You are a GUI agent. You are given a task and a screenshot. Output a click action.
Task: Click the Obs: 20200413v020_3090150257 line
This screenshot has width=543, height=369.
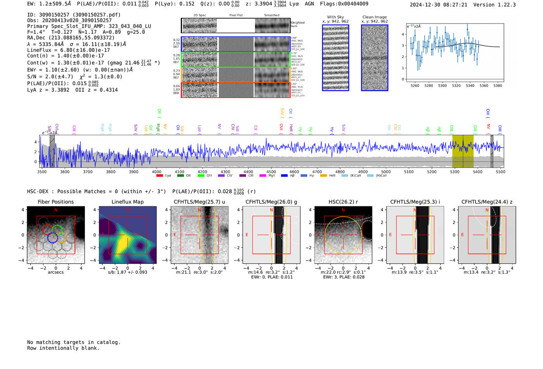point(69,21)
